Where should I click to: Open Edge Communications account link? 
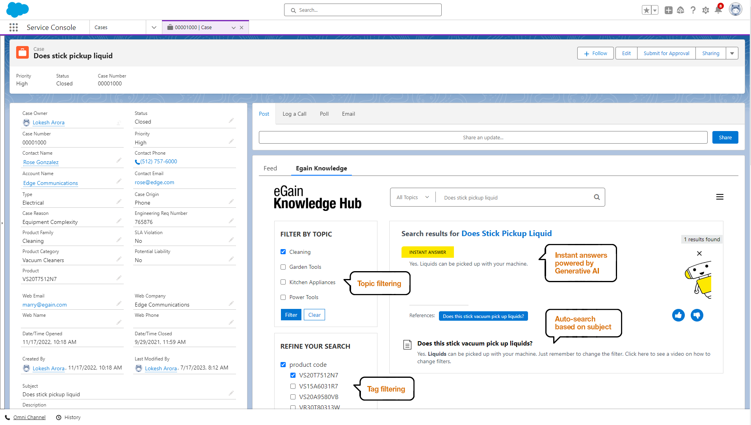click(x=50, y=183)
